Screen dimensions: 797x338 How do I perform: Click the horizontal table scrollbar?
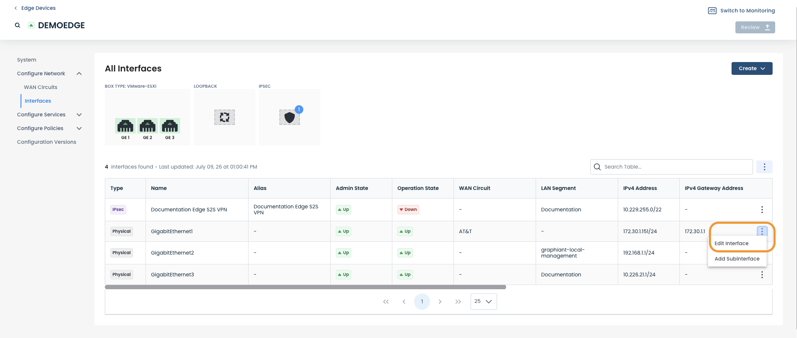(305, 287)
